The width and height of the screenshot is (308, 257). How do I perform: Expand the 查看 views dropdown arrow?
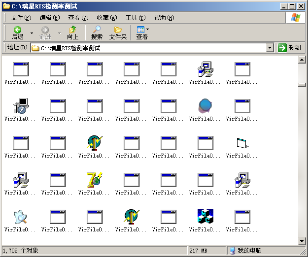click(147, 29)
